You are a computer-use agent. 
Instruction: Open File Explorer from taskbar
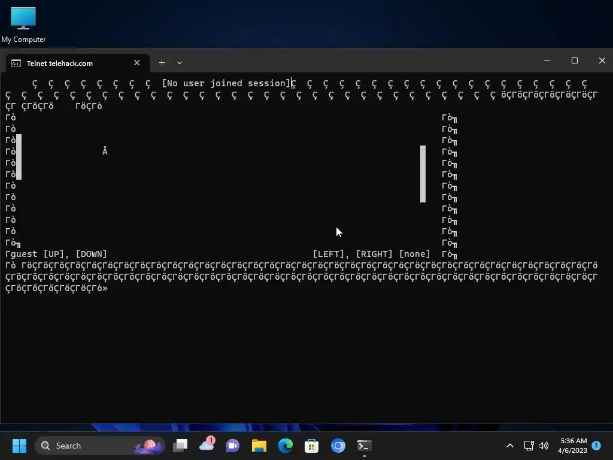click(x=259, y=446)
